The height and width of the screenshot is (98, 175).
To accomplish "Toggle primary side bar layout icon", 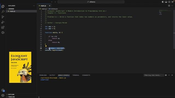I will tap(163, 2).
